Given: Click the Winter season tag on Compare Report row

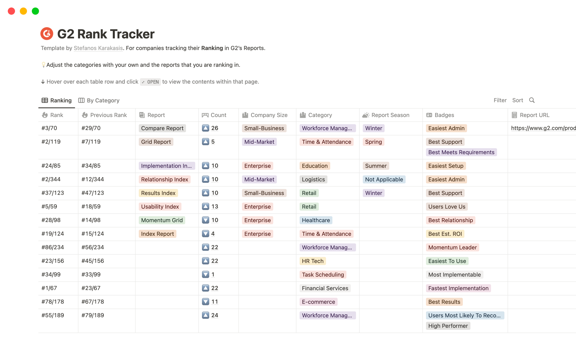Looking at the screenshot, I should click(x=373, y=128).
